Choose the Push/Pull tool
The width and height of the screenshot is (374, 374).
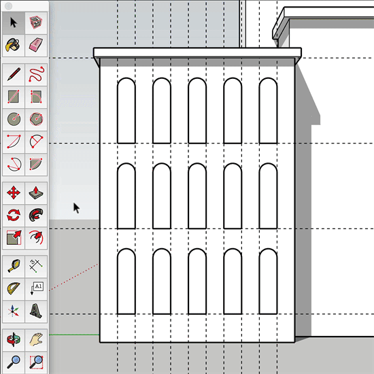tap(36, 192)
